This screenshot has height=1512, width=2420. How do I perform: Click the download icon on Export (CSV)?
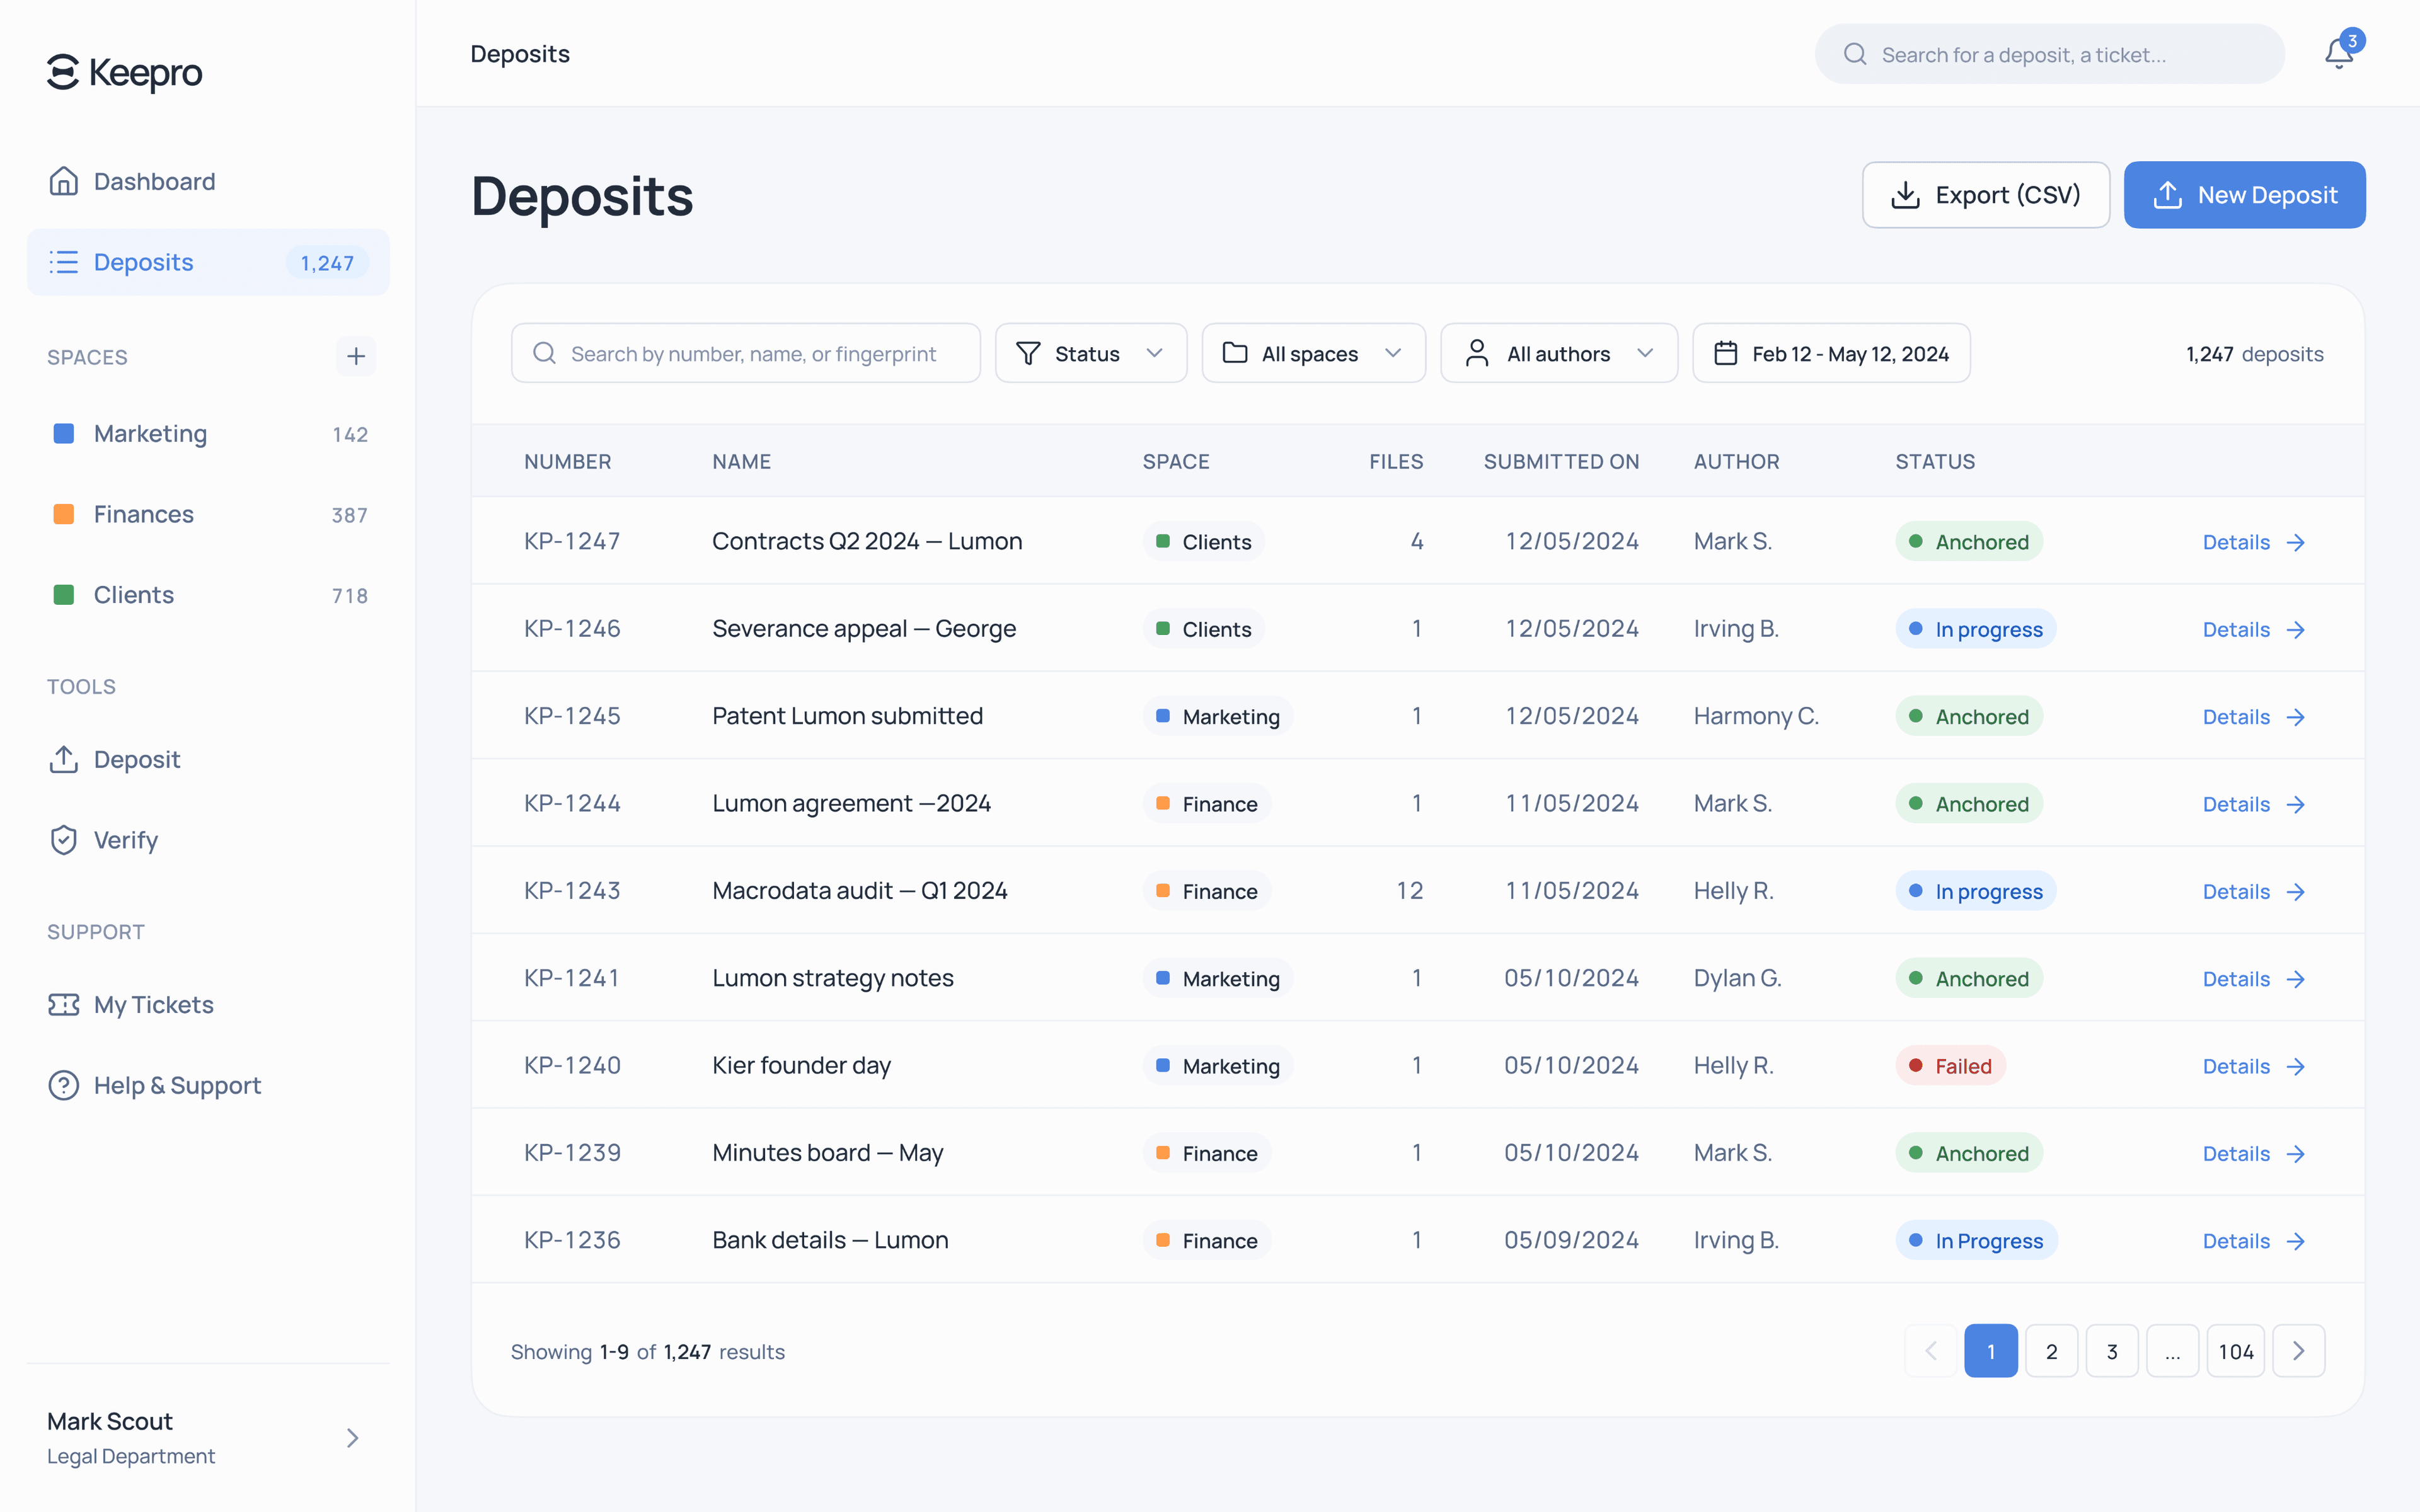click(x=1906, y=195)
